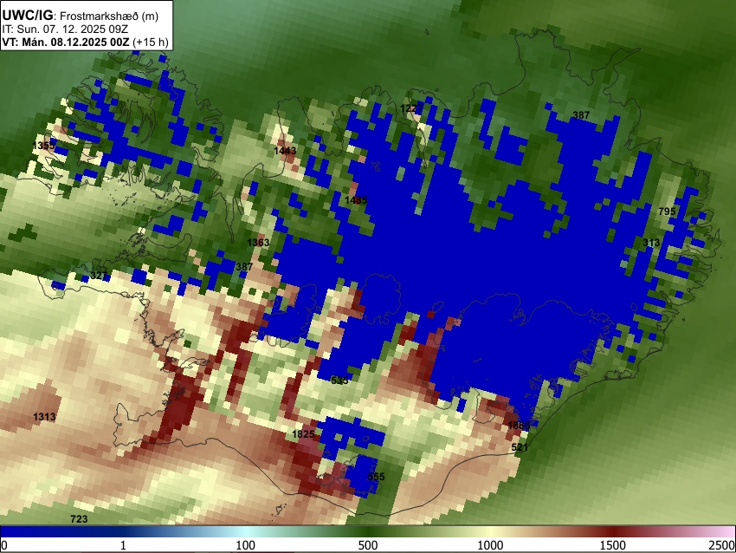Screen dimensions: 736x553
Task: Click the legend label 100
Action: click(x=246, y=545)
